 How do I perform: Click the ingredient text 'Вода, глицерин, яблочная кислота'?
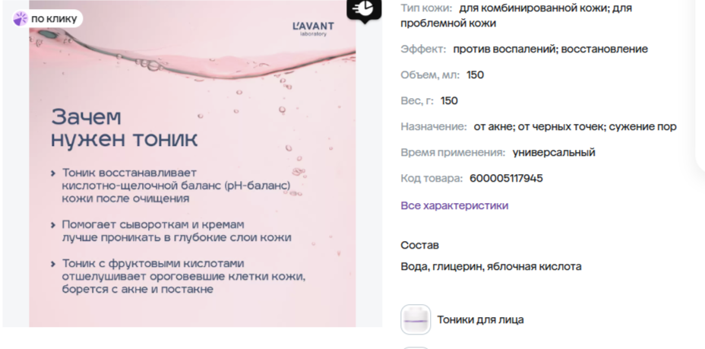click(491, 267)
